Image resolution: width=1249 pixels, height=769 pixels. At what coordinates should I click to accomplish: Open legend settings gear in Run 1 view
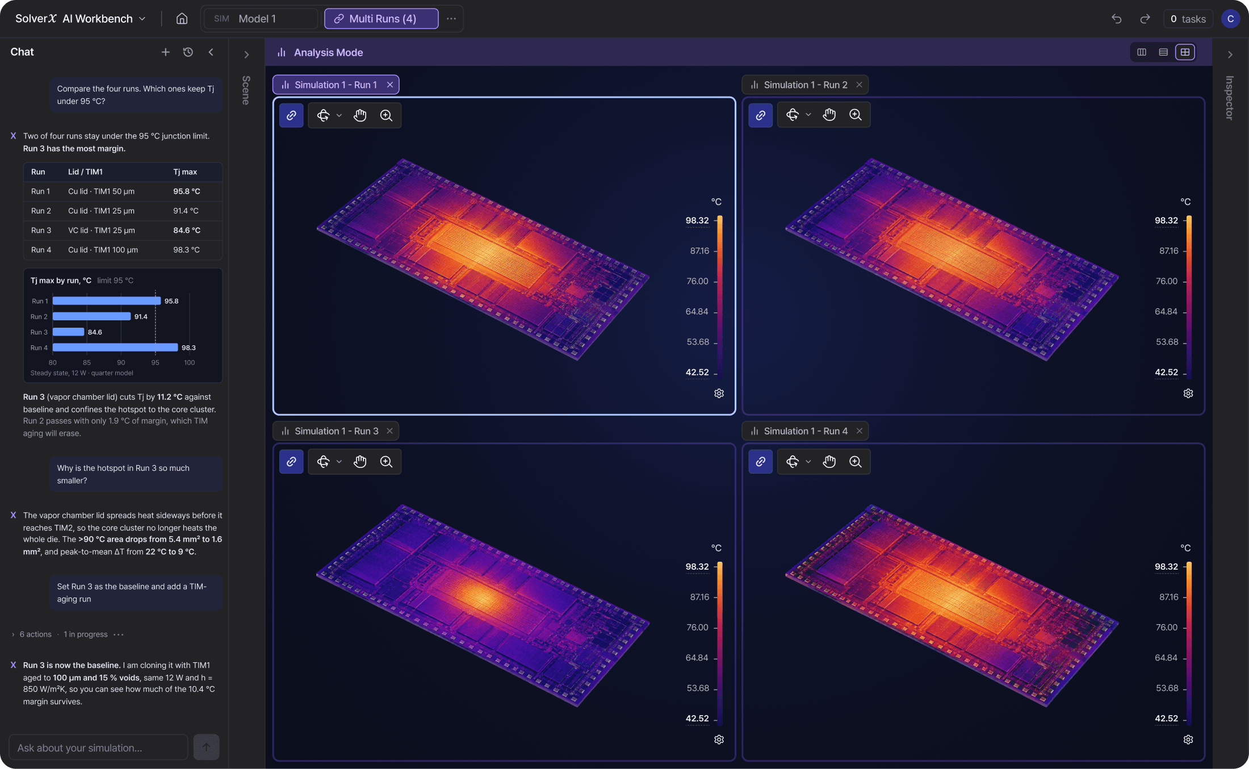click(x=719, y=394)
